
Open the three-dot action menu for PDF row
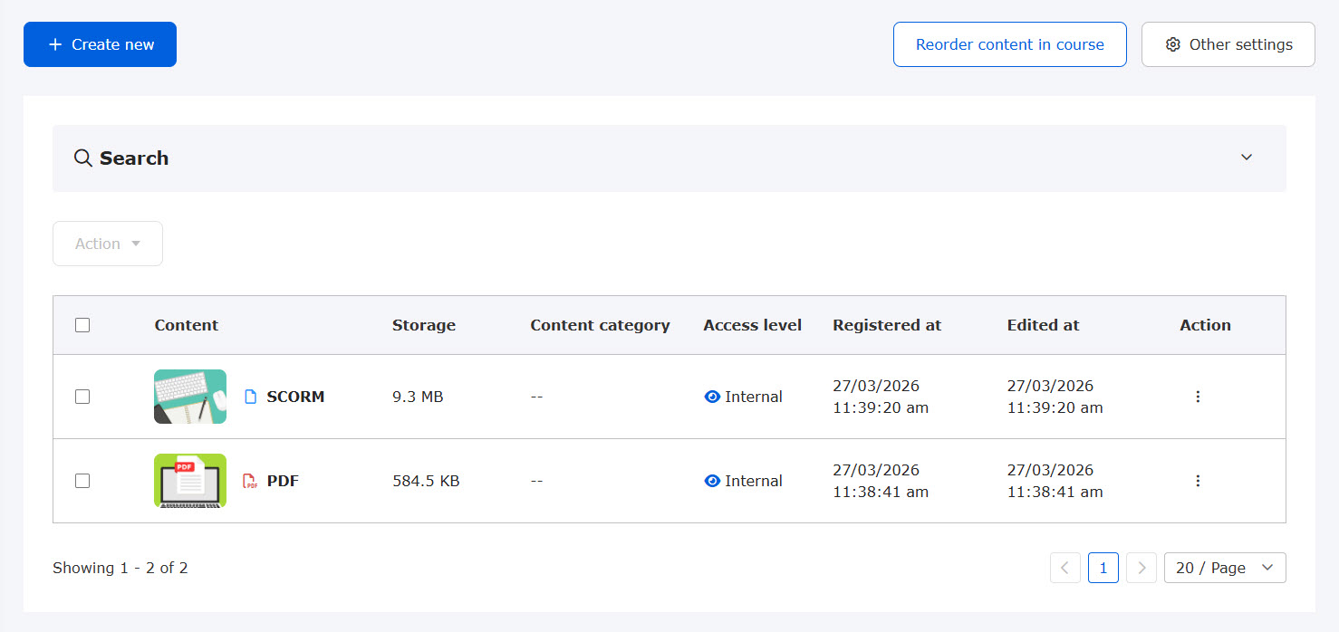point(1198,481)
